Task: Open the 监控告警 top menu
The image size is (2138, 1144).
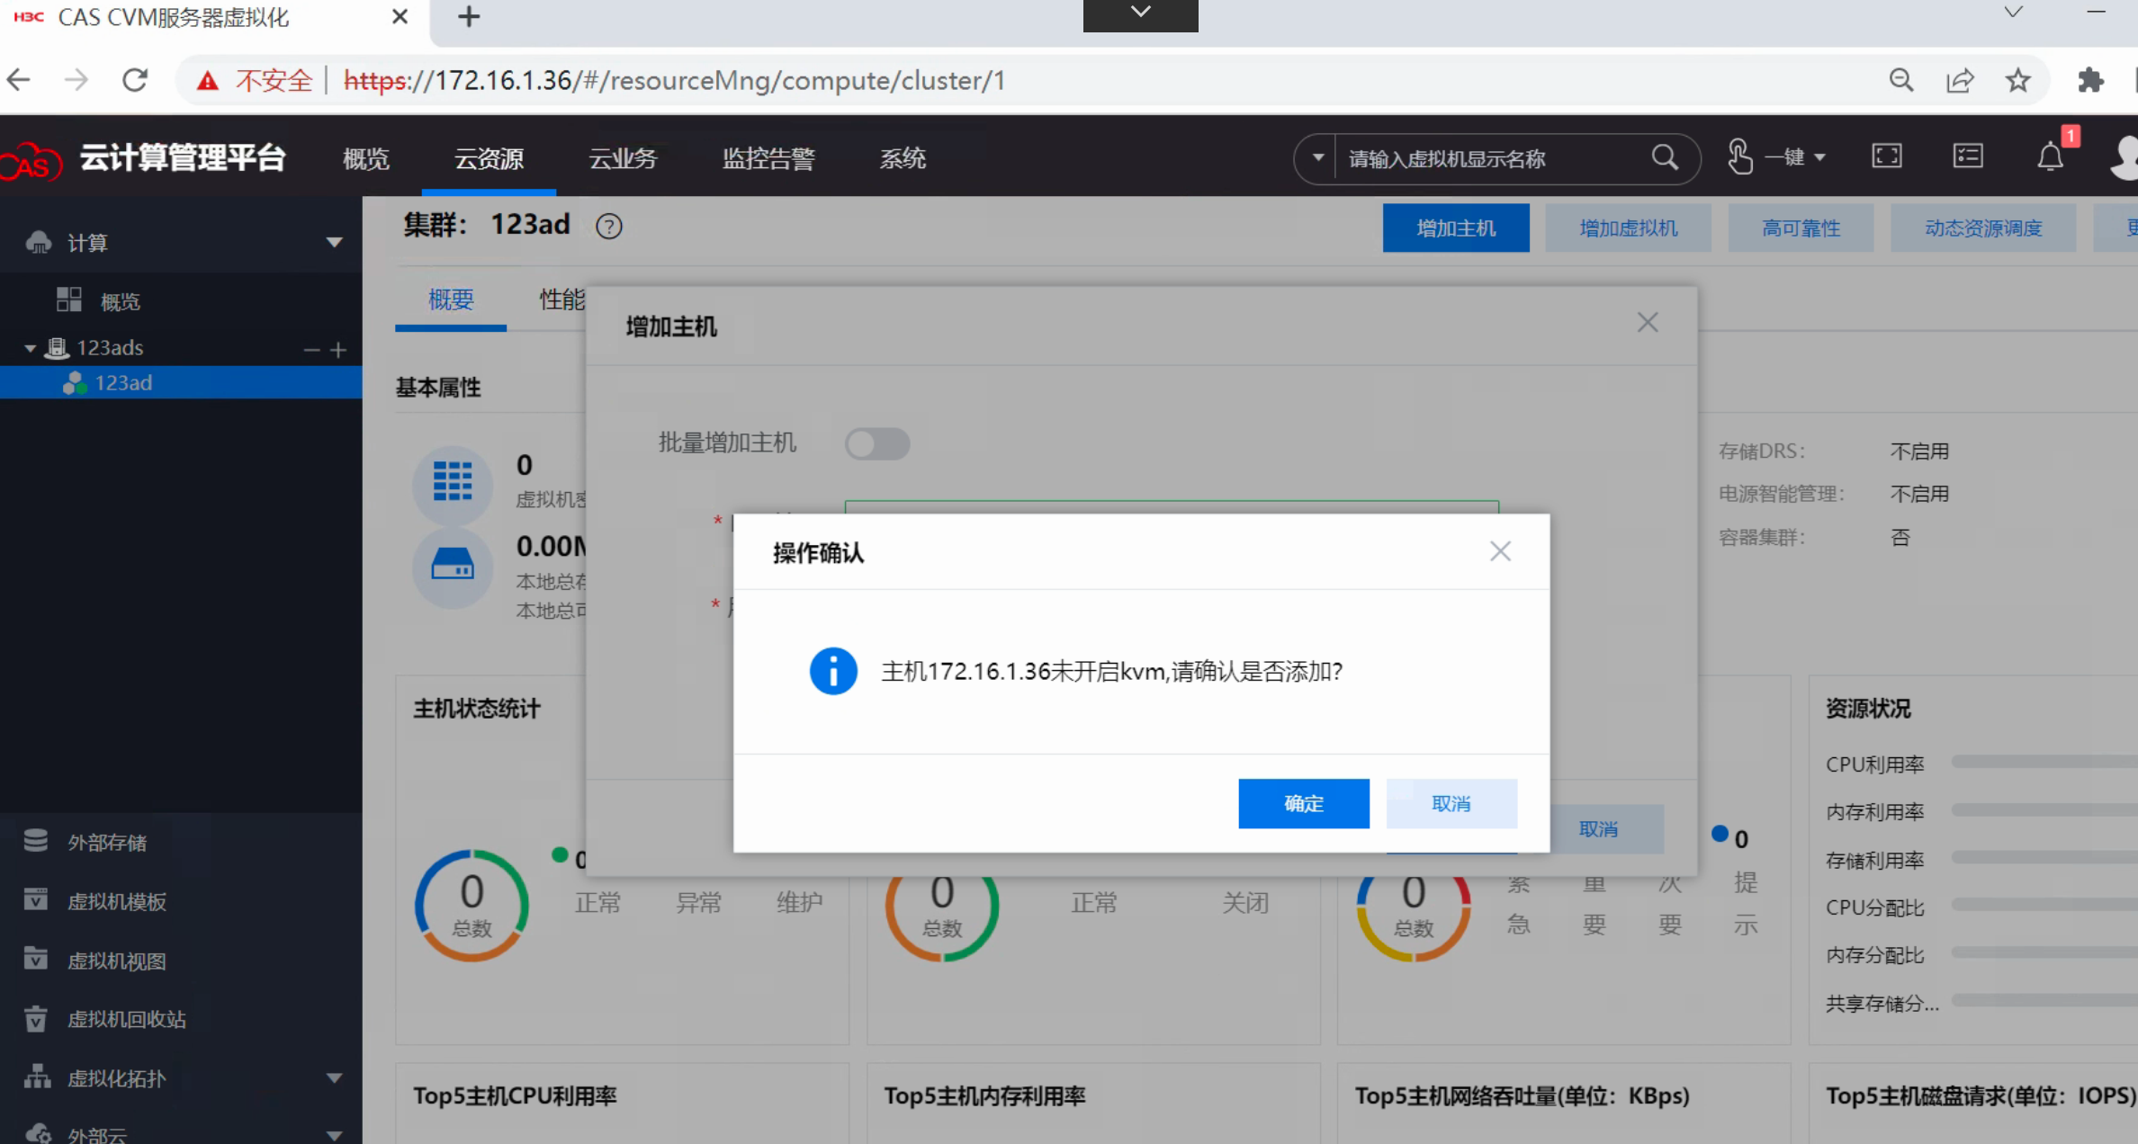Action: click(x=768, y=158)
